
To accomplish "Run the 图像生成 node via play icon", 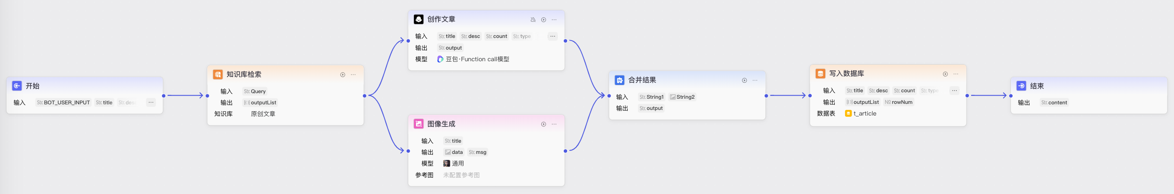I will pyautogui.click(x=544, y=124).
